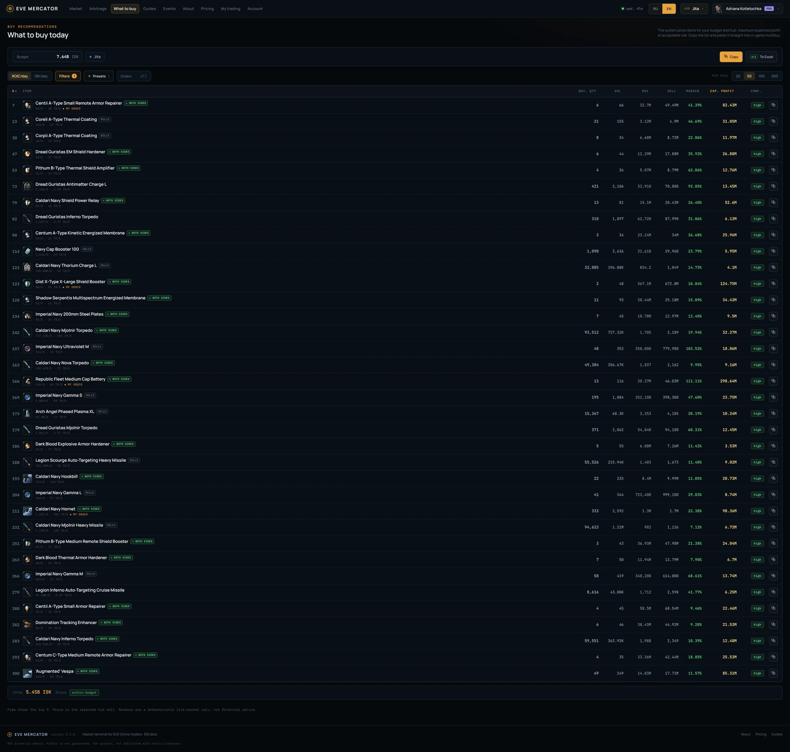
Task: Click the Pithum B-Type Thermal Shield Amplifier item icon
Action: click(x=27, y=170)
